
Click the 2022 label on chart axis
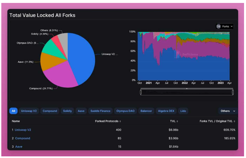pos(185,83)
